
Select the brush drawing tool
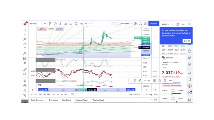click(25, 44)
